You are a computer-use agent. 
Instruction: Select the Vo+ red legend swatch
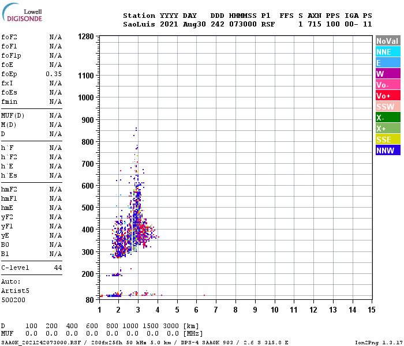click(388, 96)
